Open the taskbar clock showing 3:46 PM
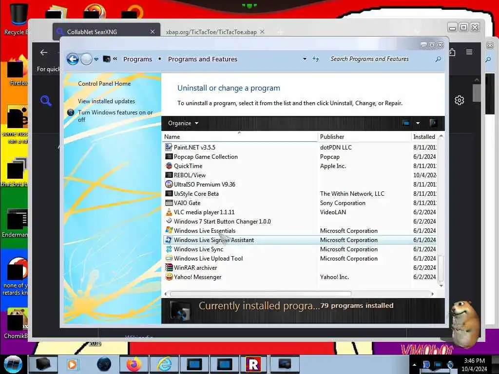The width and height of the screenshot is (499, 374). (474, 365)
